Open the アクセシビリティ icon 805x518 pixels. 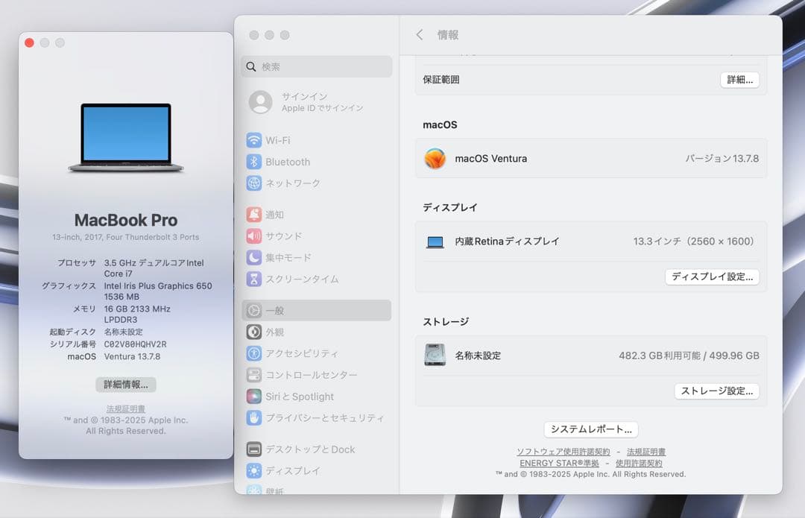pos(253,354)
